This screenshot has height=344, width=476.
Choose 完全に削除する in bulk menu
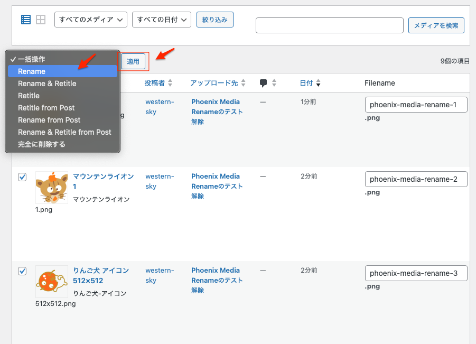click(x=42, y=144)
